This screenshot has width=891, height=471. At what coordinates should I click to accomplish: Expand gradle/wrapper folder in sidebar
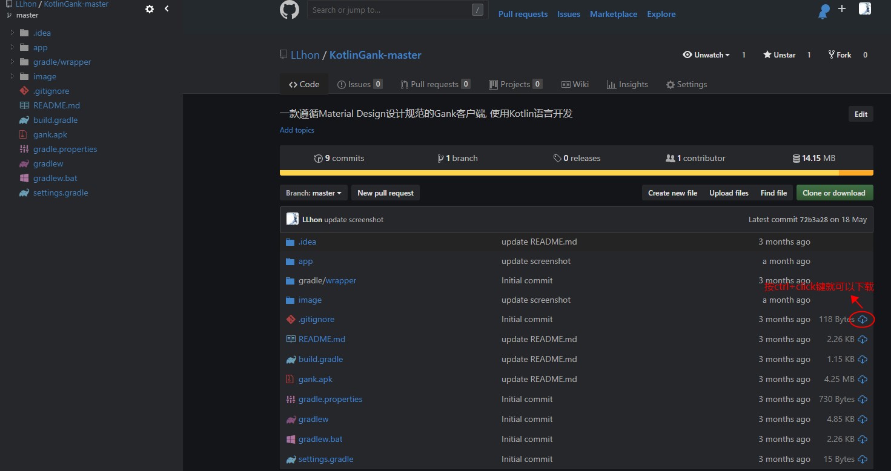[x=12, y=62]
